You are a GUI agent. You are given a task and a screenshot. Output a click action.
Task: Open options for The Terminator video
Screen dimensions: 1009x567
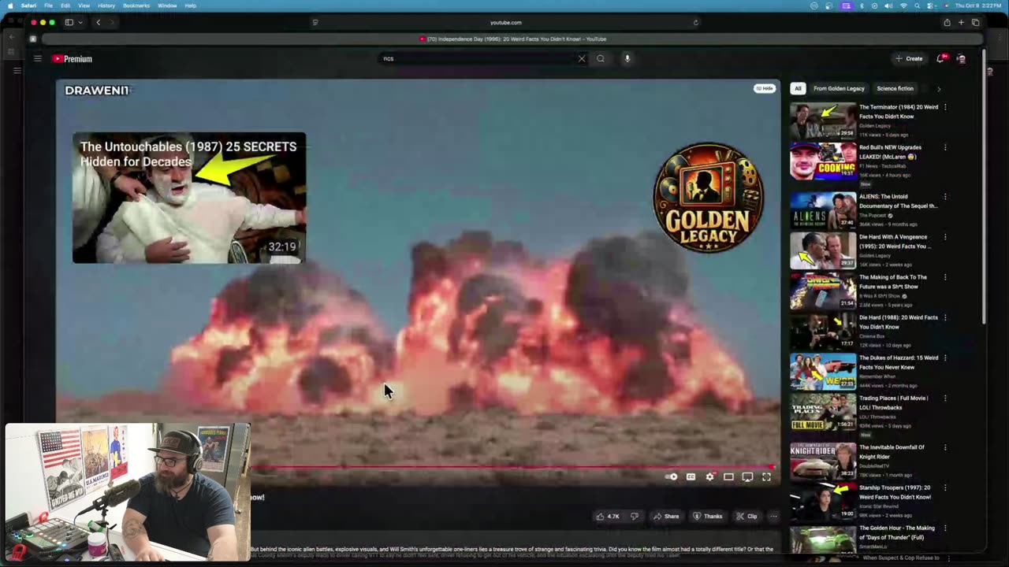945,107
